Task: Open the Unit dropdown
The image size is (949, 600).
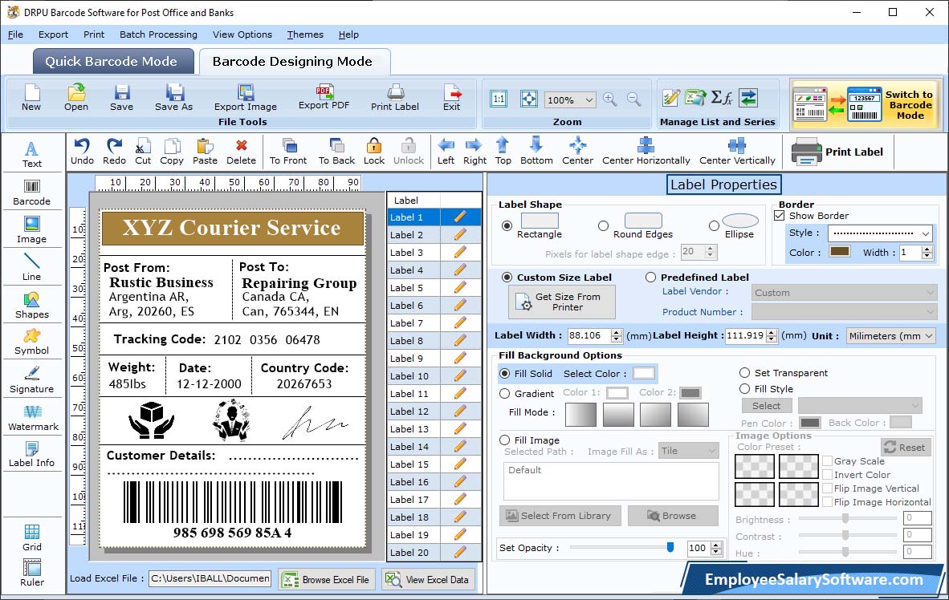Action: pos(890,335)
